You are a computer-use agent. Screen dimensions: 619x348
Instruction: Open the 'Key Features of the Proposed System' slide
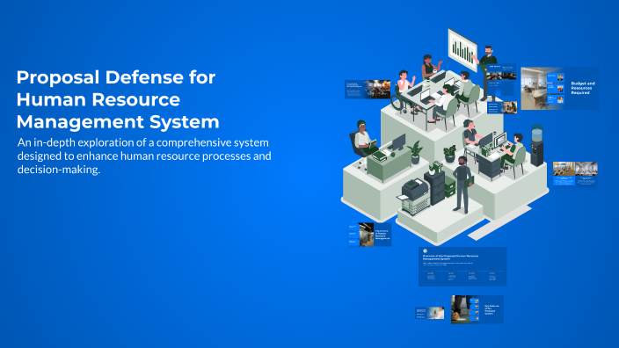477,309
